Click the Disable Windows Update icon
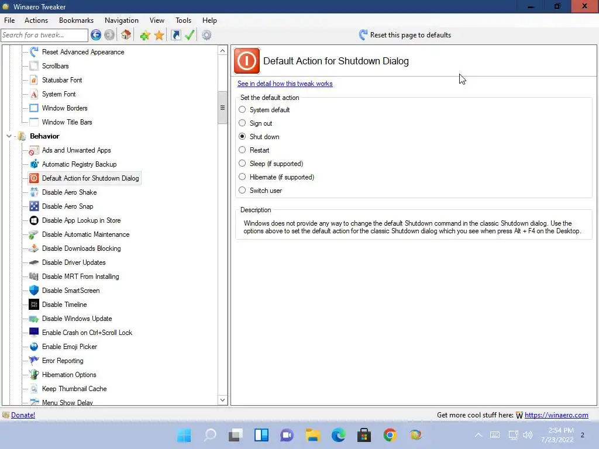This screenshot has width=599, height=449. point(34,319)
